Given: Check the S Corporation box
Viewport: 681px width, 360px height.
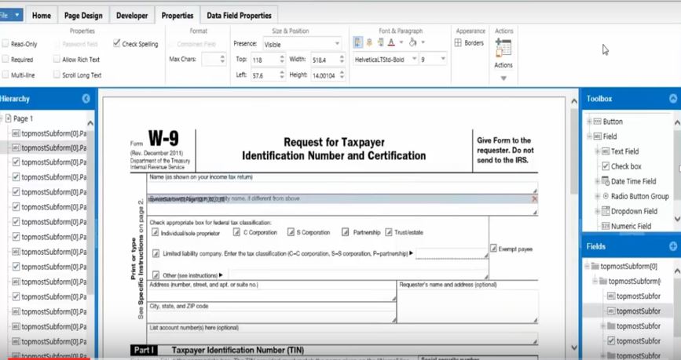Looking at the screenshot, I should tap(291, 232).
